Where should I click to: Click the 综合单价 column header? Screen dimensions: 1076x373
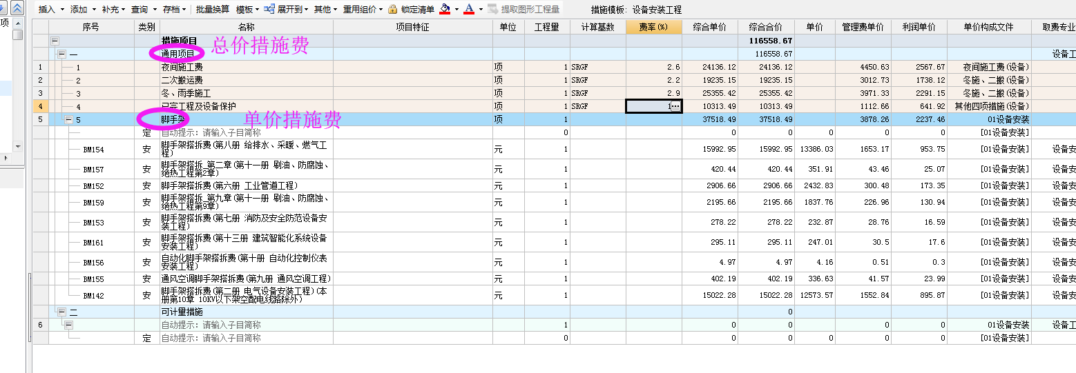(710, 27)
